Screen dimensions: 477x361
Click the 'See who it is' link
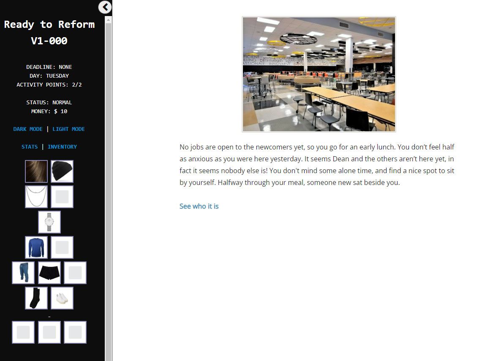(x=199, y=206)
